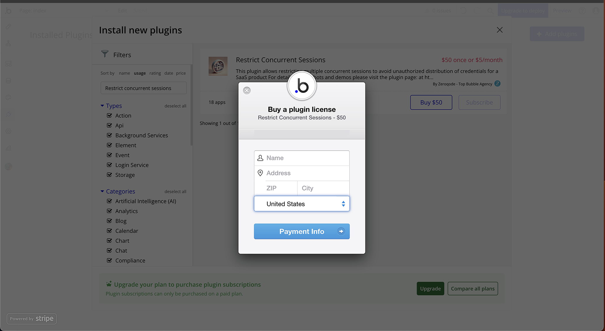Open the Design tab pencil icon

[x=9, y=26]
